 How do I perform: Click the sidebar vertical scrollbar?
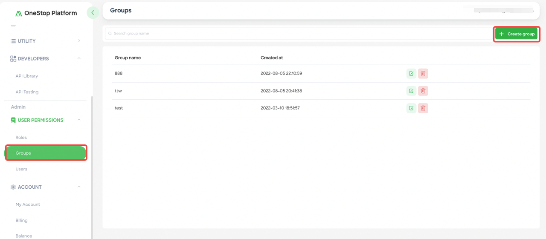pos(92,167)
